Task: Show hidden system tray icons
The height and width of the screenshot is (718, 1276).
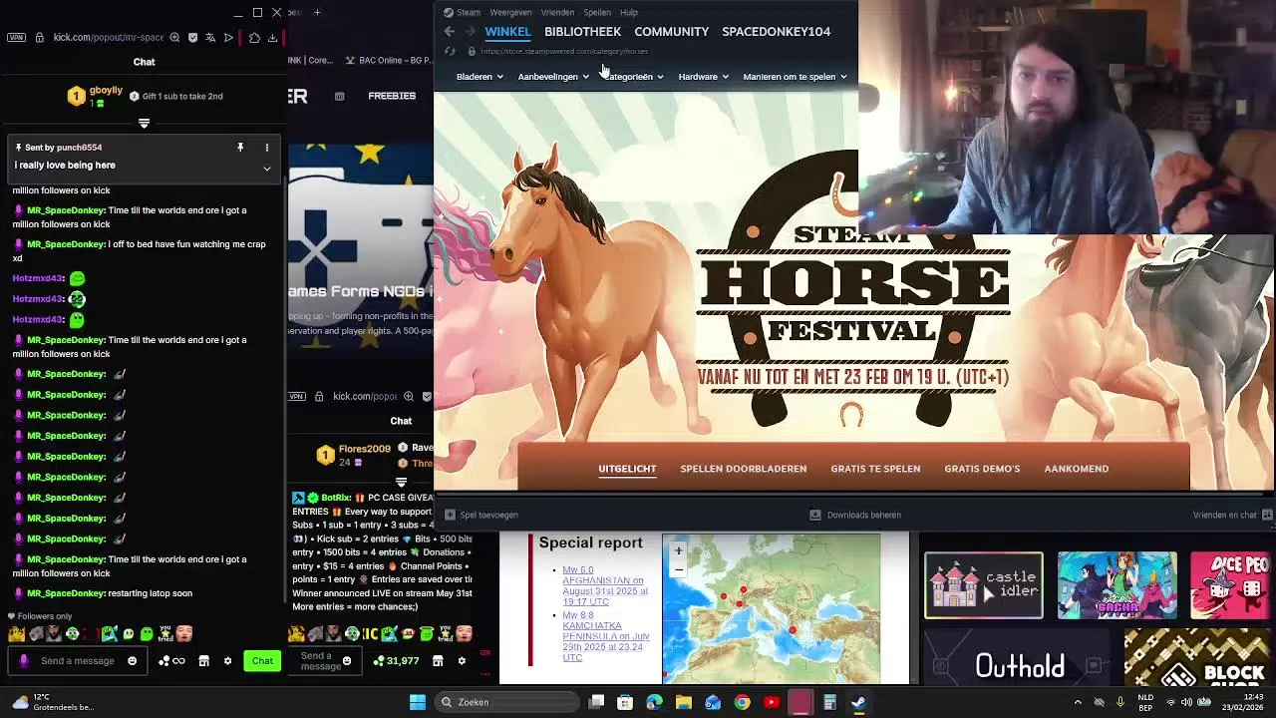Action: (x=1078, y=702)
